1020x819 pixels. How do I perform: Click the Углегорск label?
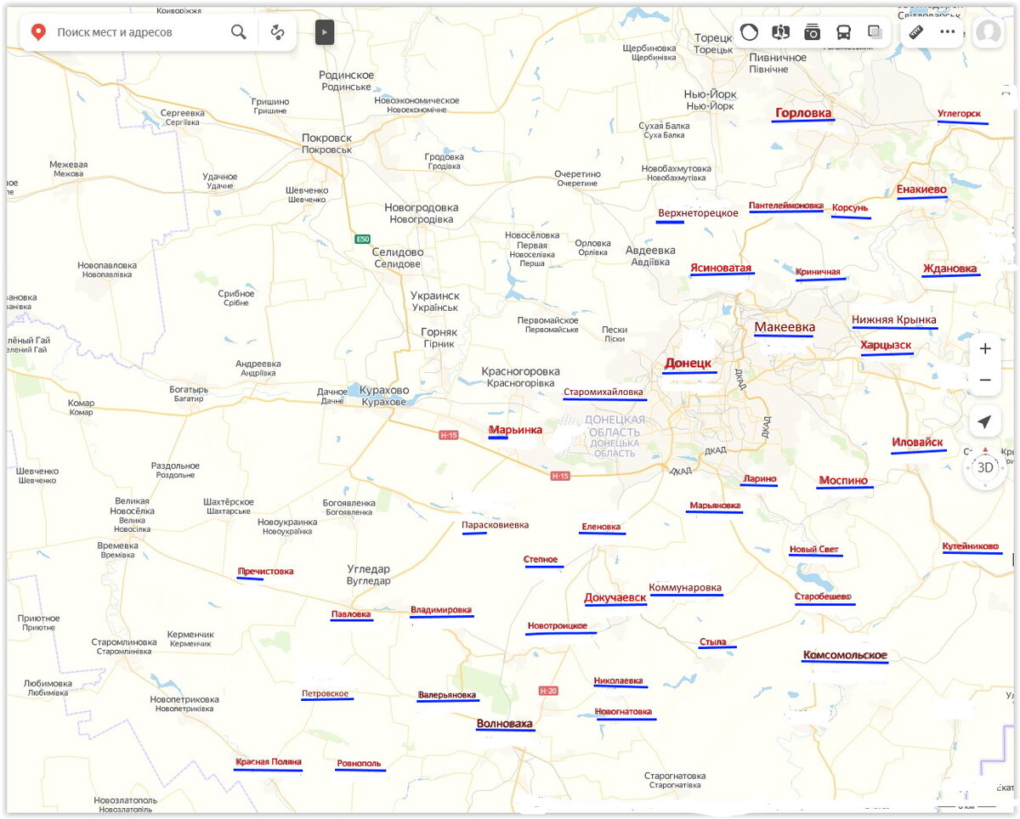959,113
